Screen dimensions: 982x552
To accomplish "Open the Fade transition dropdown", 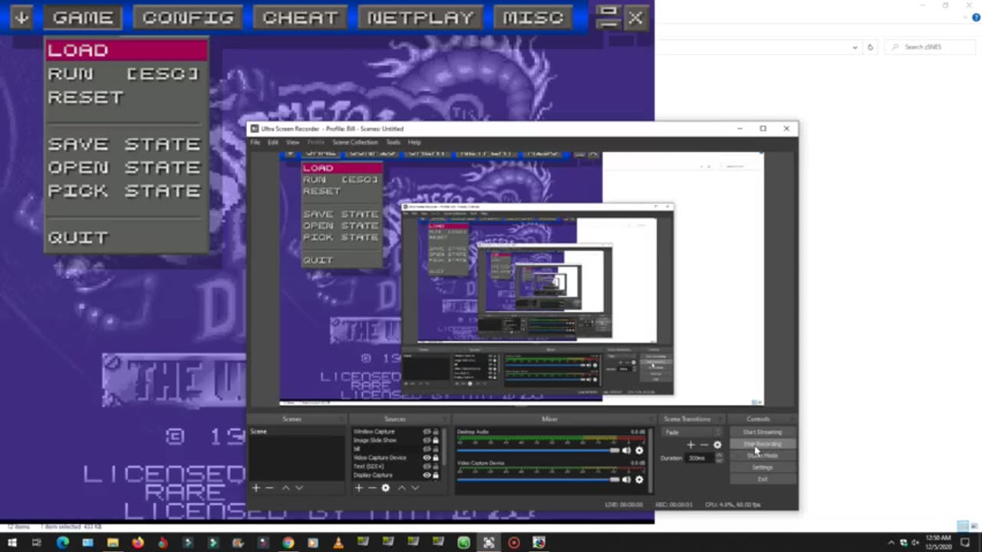I will (x=693, y=432).
